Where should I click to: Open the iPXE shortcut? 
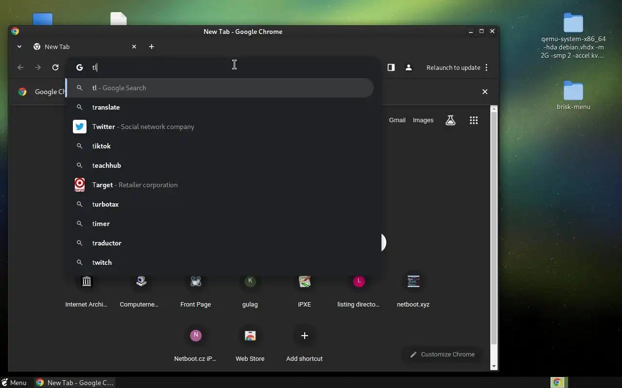304,290
